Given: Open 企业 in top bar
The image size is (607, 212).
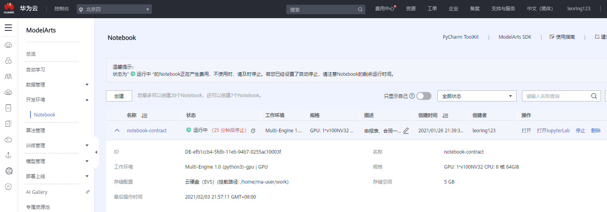Looking at the screenshot, I should pyautogui.click(x=454, y=9).
